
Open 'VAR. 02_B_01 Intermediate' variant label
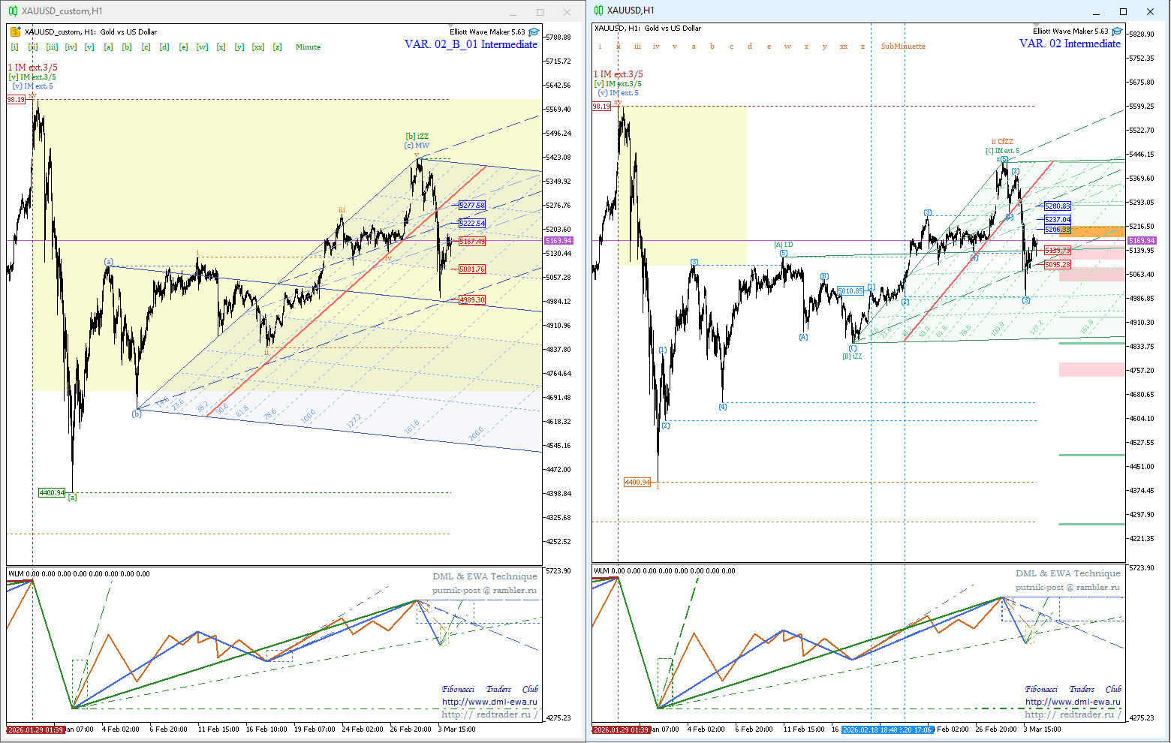click(471, 44)
